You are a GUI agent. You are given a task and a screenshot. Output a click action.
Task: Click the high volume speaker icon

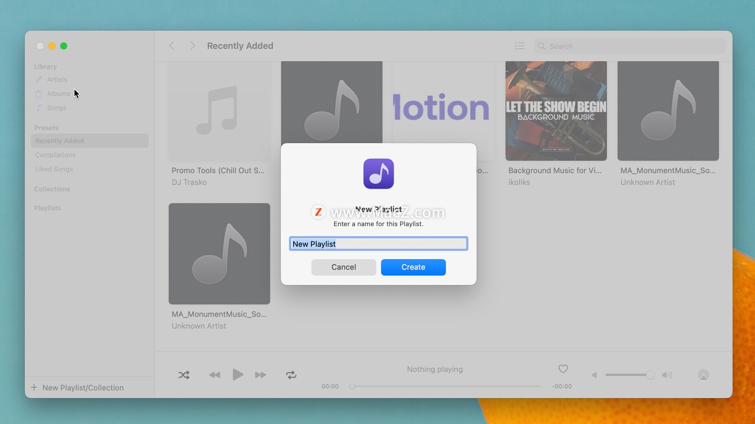(667, 375)
